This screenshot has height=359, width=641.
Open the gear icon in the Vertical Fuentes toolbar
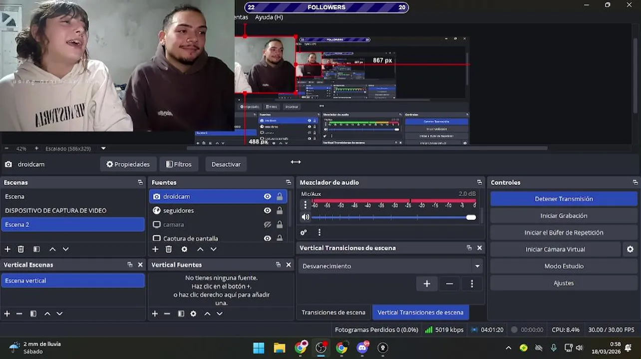(x=193, y=314)
